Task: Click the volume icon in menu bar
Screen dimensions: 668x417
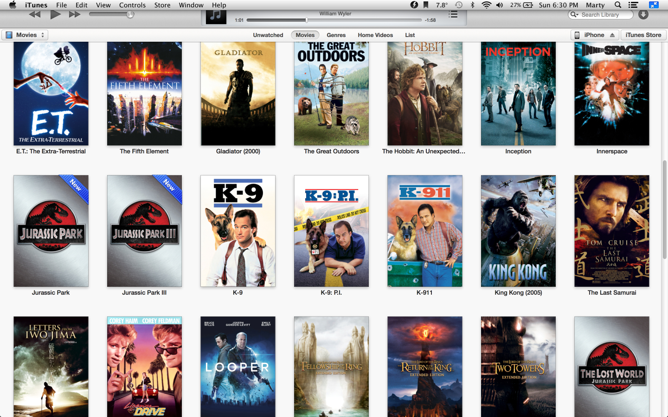Action: coord(500,5)
